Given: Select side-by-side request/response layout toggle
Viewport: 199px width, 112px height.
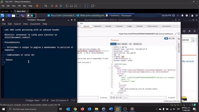Looking at the screenshot, I should pos(166,38).
